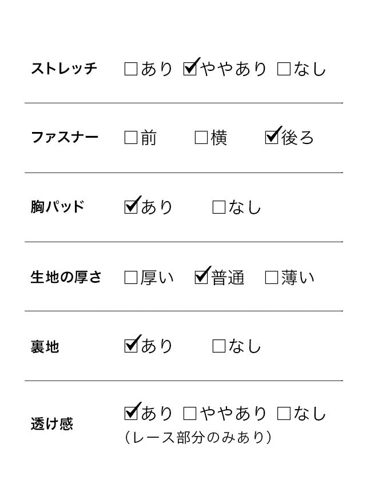Click the ストレッチ row label
This screenshot has height=488, width=366.
[64, 69]
